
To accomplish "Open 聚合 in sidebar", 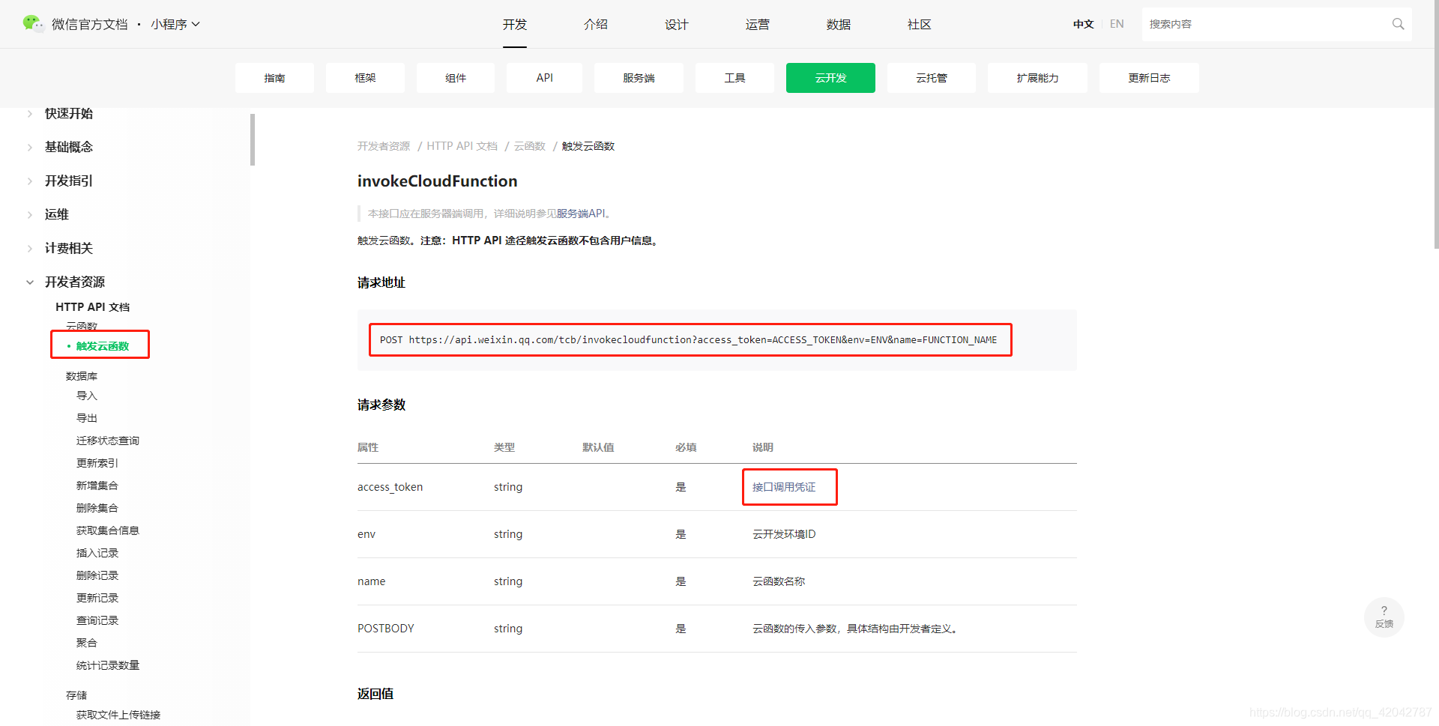I will click(87, 643).
